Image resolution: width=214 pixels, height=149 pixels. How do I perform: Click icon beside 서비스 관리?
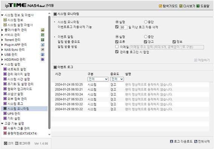tap(43, 35)
